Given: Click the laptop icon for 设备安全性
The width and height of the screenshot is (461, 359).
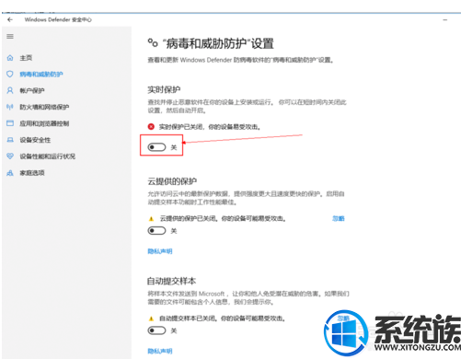Looking at the screenshot, I should tap(10, 140).
